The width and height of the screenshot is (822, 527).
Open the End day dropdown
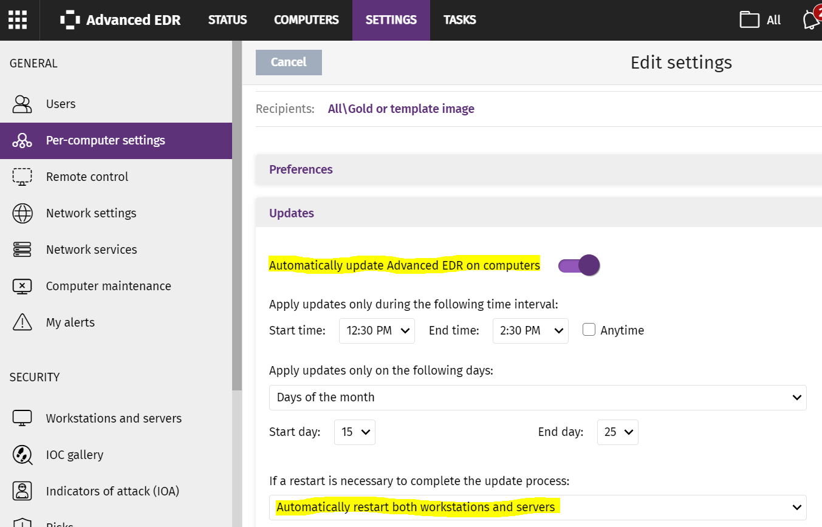[x=618, y=432]
